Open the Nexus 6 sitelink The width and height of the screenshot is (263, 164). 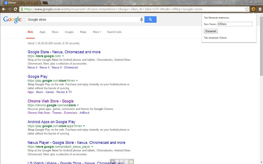point(32,67)
